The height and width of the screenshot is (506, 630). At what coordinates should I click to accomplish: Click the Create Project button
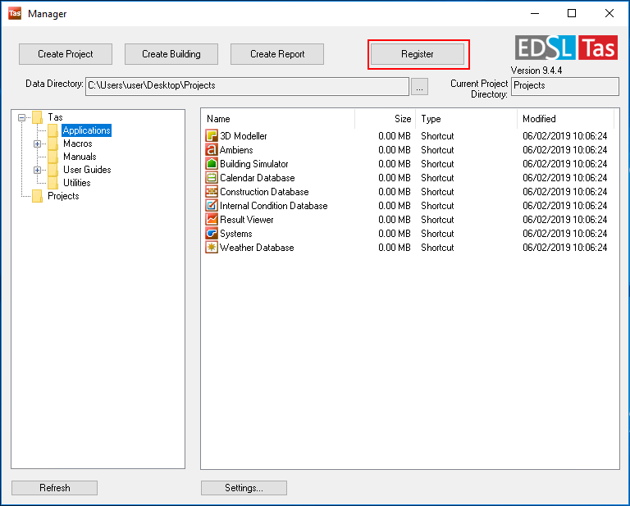(x=66, y=54)
